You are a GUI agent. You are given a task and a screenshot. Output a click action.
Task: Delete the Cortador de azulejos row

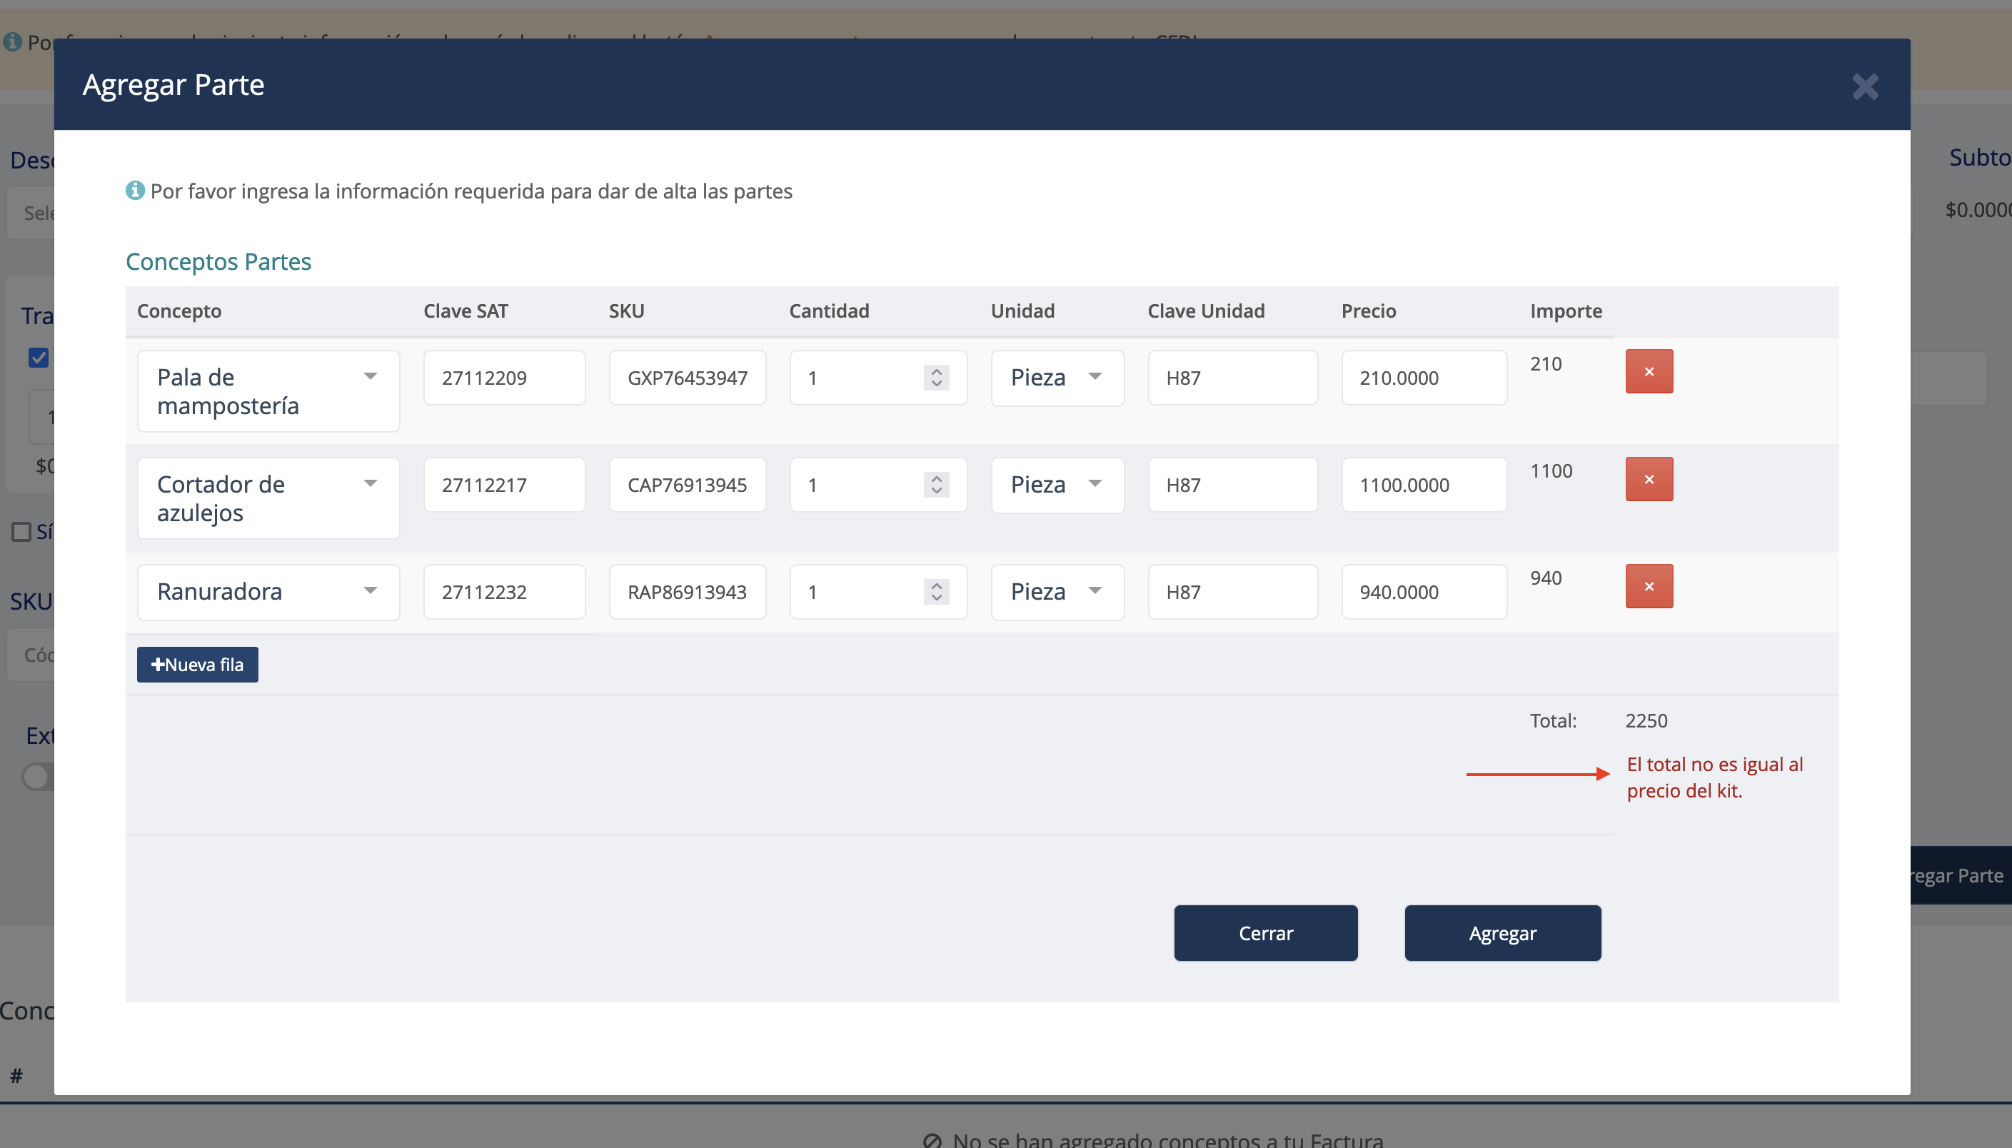(x=1649, y=479)
